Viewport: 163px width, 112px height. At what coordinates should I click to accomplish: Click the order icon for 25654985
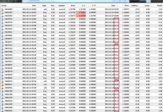(x=2, y=9)
